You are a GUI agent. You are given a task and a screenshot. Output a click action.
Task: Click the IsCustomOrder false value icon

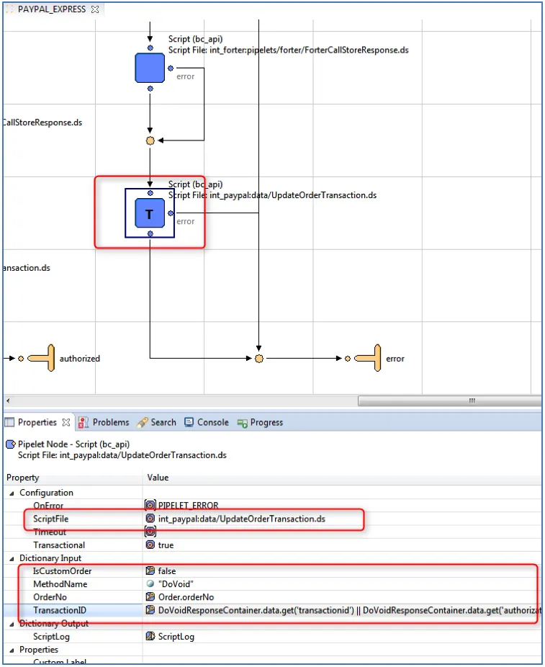coord(150,571)
